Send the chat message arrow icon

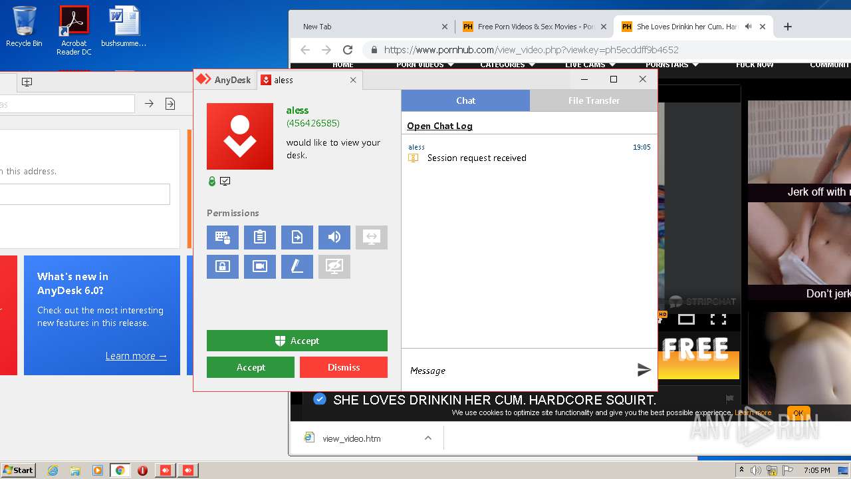click(644, 370)
